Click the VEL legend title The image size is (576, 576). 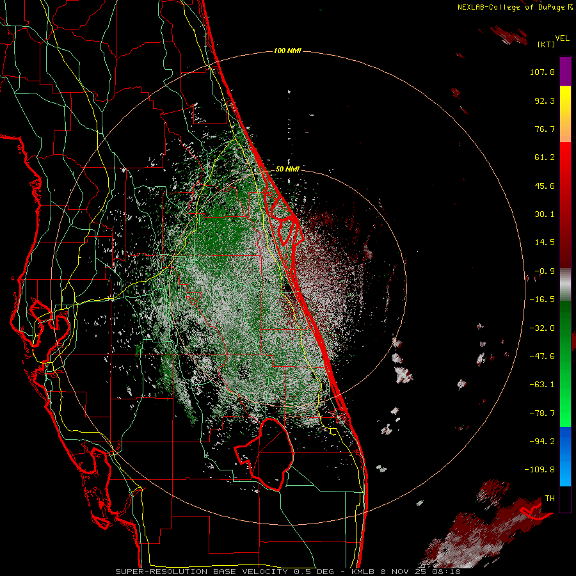pos(562,38)
